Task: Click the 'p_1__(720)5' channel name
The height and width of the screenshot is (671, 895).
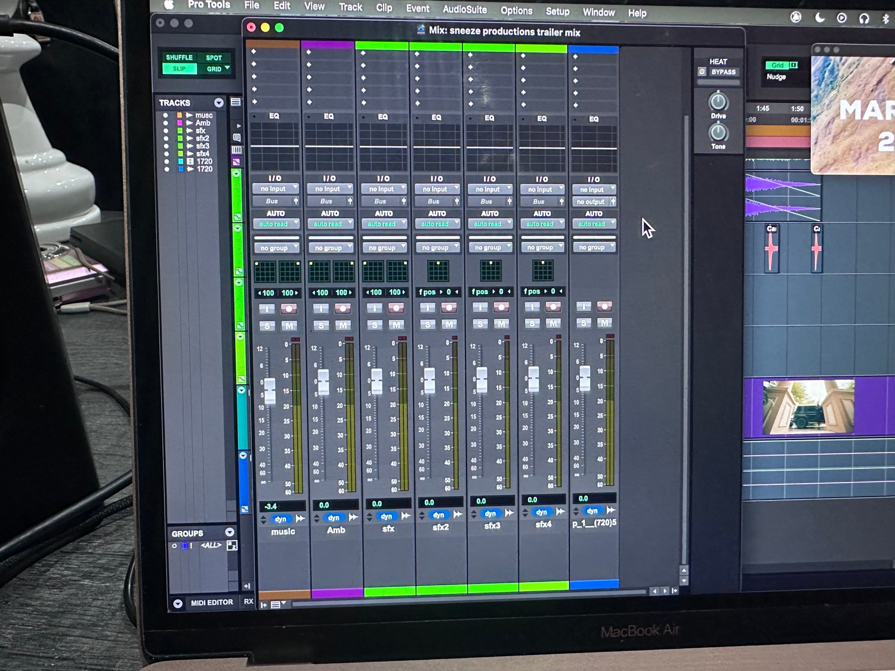Action: click(x=594, y=523)
